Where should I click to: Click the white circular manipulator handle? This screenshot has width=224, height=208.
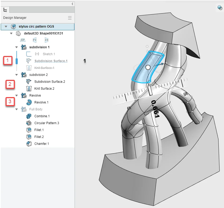(x=148, y=67)
